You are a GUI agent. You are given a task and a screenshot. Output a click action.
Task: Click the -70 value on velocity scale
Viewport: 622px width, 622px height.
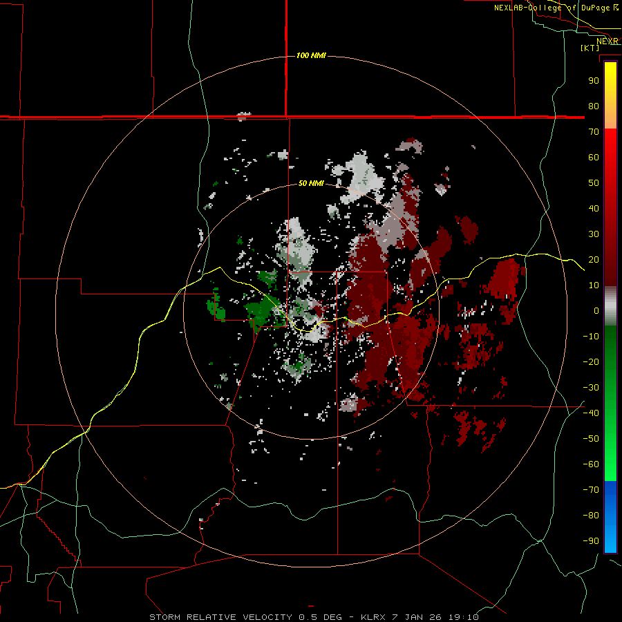pyautogui.click(x=591, y=490)
